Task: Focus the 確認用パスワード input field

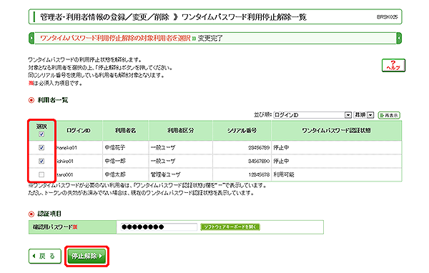Action: (x=158, y=227)
